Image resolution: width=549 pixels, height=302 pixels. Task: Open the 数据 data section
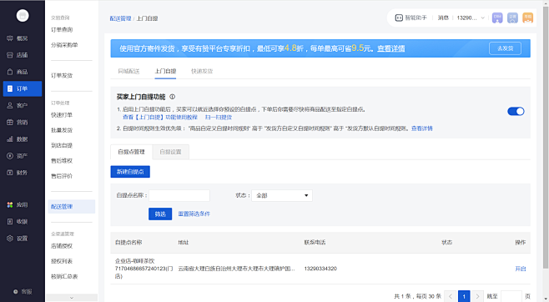pyautogui.click(x=18, y=139)
